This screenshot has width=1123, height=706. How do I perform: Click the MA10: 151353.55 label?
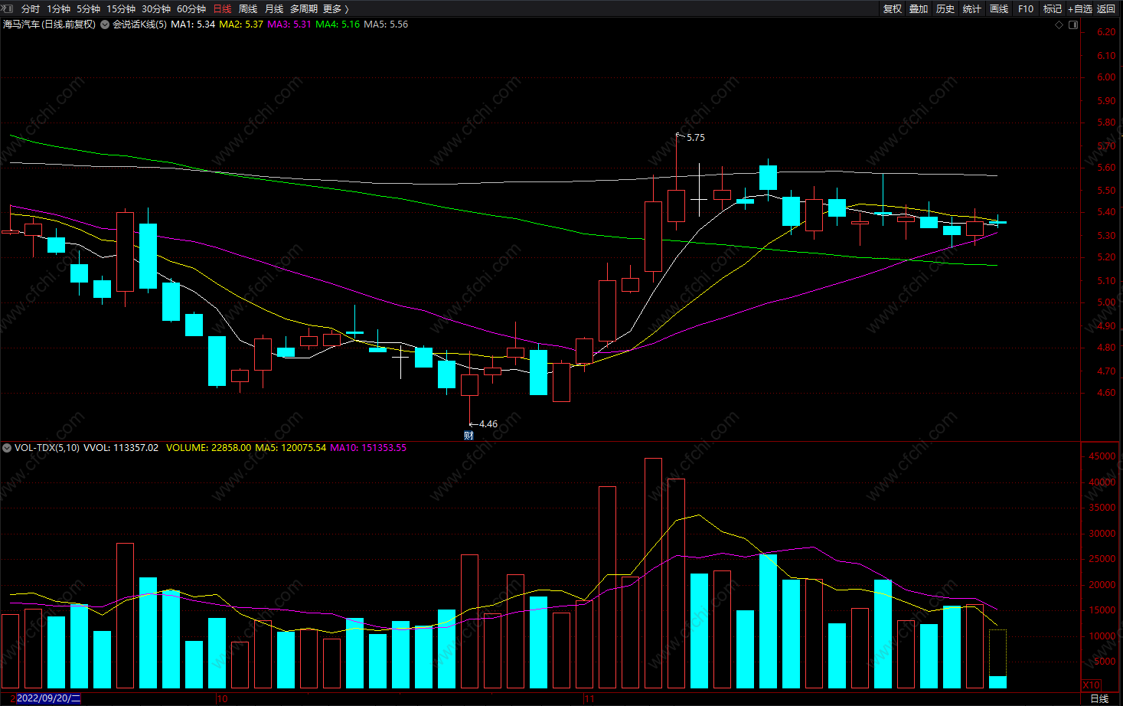(x=368, y=448)
